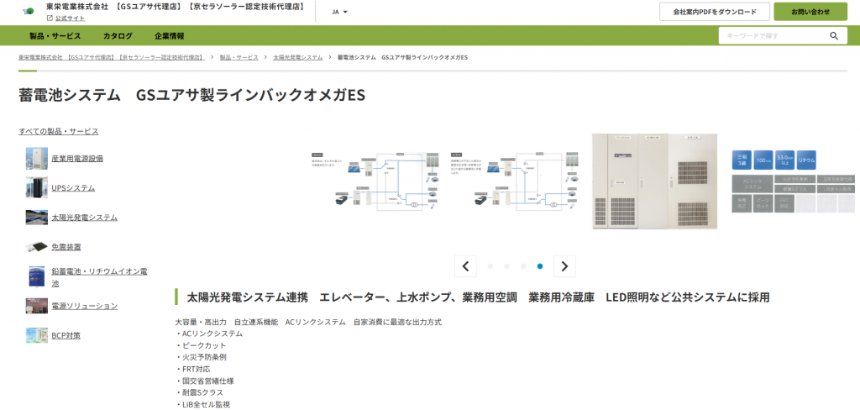Download the 会社案内PDF

tap(714, 12)
